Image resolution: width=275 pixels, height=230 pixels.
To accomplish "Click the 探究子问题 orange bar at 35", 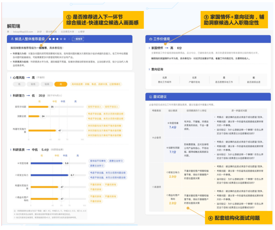I will 38,107.
